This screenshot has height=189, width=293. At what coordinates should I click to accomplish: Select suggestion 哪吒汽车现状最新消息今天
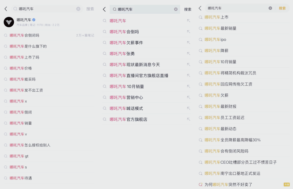135,65
